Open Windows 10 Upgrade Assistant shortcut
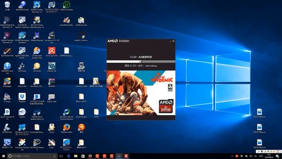This screenshot has height=159, width=282. coord(22,129)
